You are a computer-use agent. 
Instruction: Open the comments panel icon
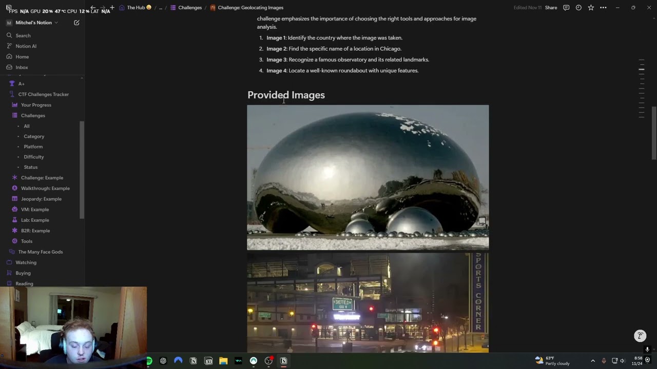tap(566, 8)
